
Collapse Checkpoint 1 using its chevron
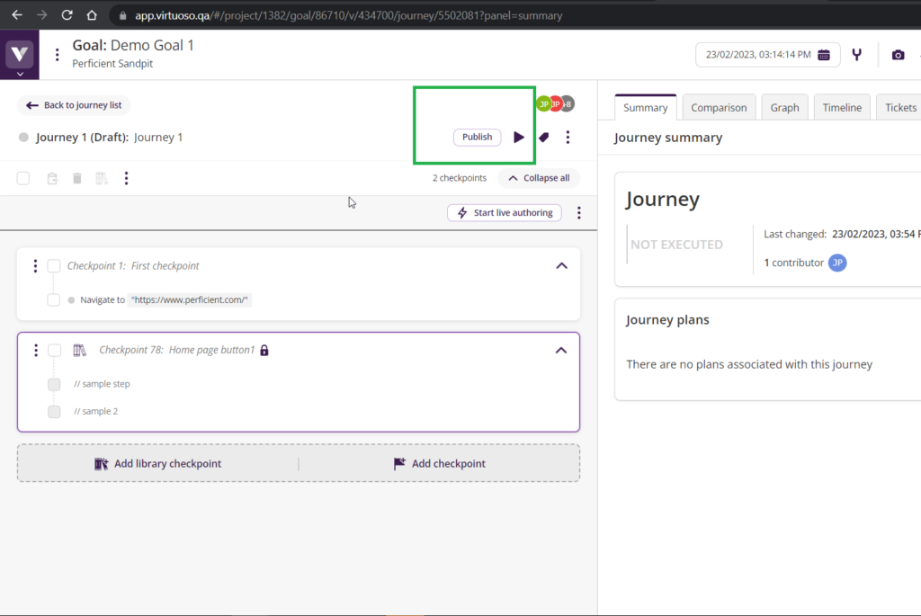click(x=561, y=266)
